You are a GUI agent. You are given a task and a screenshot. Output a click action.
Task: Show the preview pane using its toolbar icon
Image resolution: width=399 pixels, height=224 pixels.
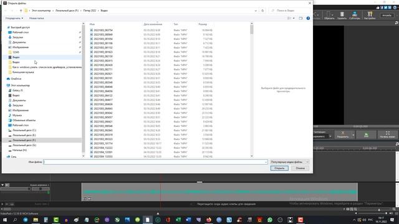tap(300, 18)
